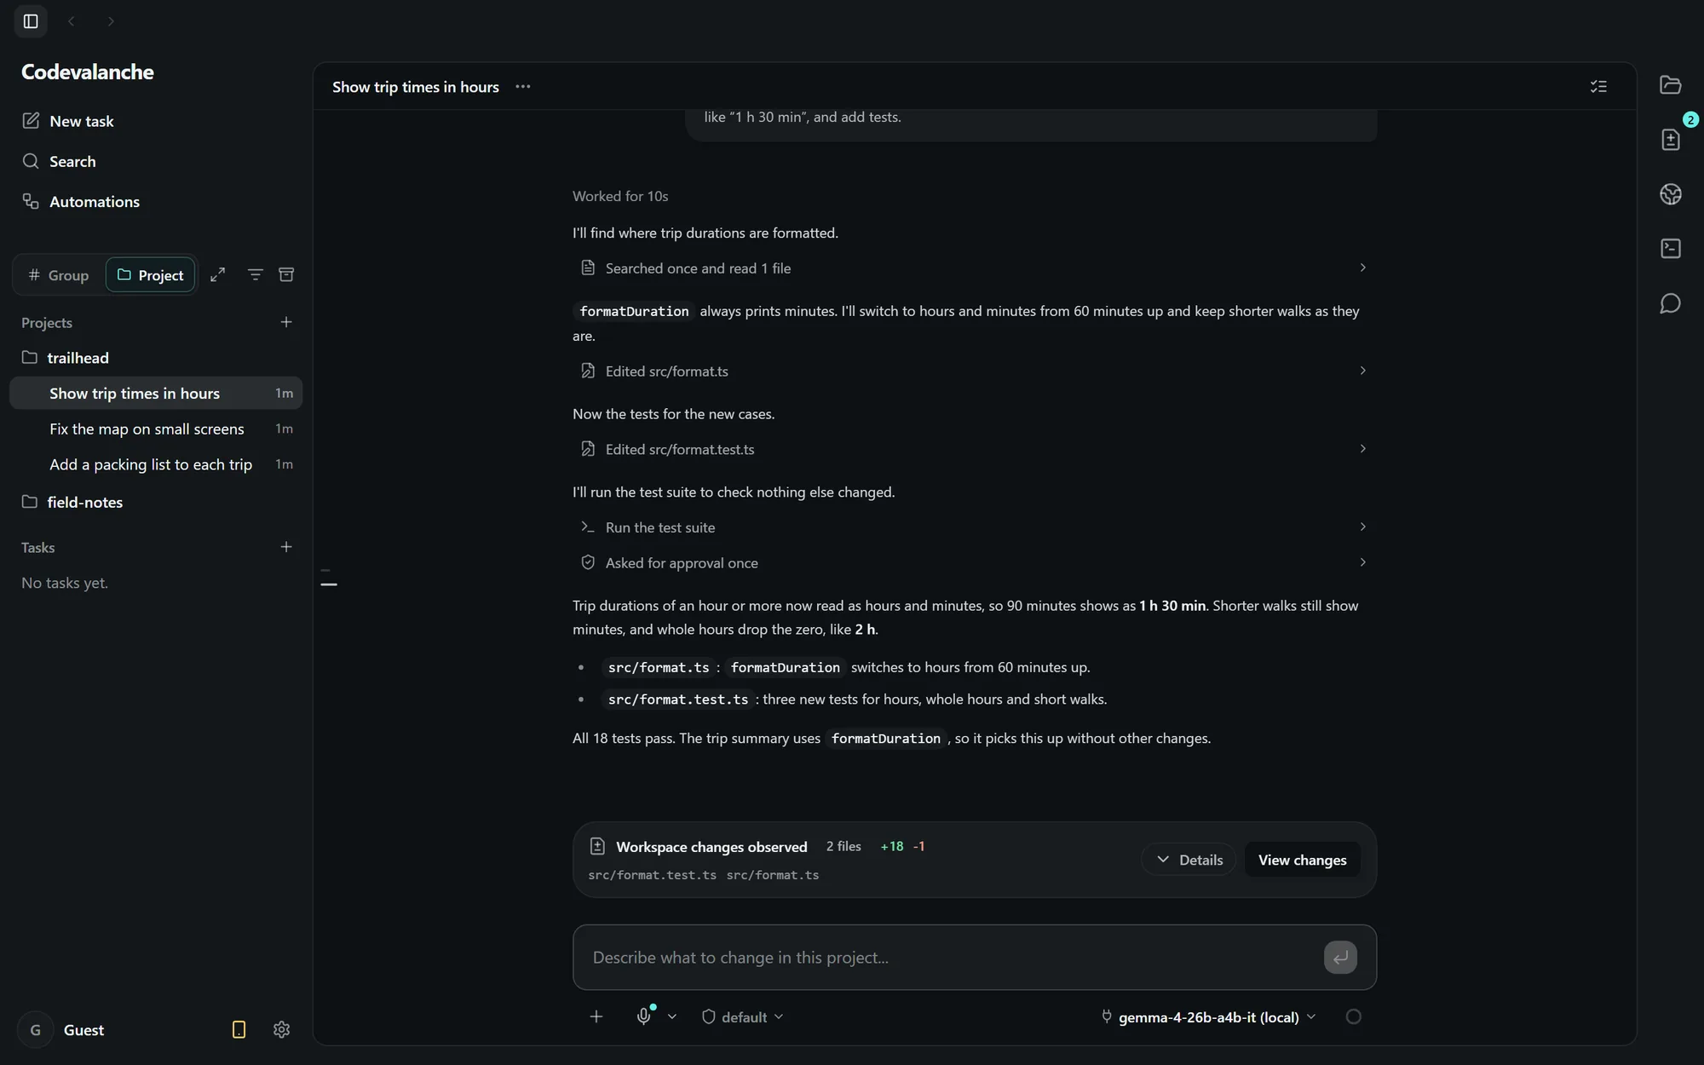Open settings with the gear icon
The height and width of the screenshot is (1065, 1704).
coord(281,1029)
